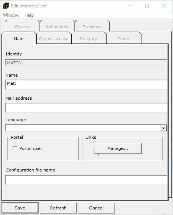
Task: Switch to the Orders tab
Action: pyautogui.click(x=22, y=27)
